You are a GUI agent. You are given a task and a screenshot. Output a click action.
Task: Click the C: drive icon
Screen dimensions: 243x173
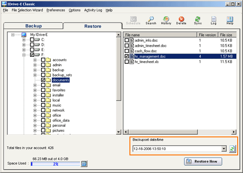[x=37, y=40]
